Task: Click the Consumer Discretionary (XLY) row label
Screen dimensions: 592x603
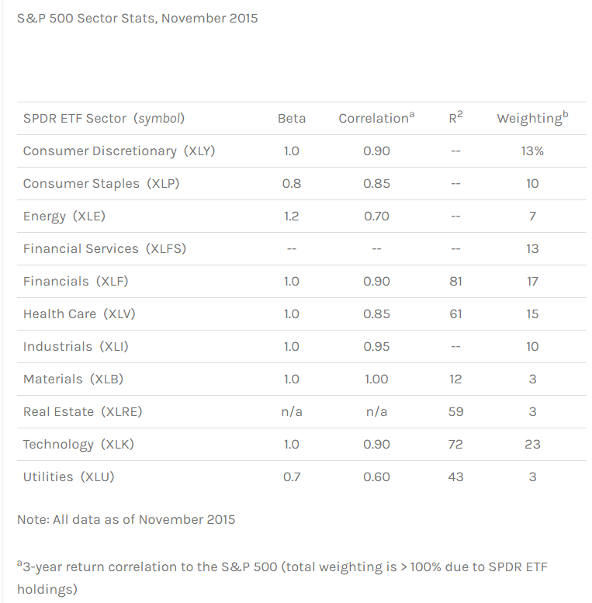Action: click(119, 151)
